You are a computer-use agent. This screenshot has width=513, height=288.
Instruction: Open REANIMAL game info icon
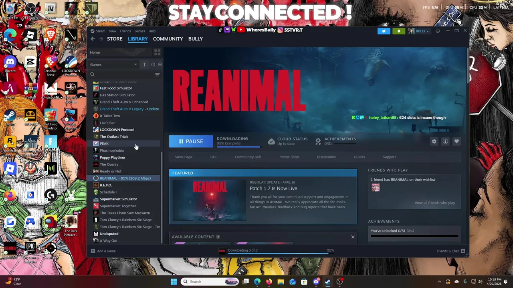point(445,141)
